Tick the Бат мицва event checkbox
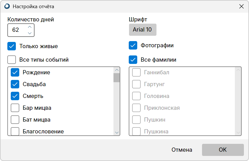Screen dimensions: 249x161 [15, 120]
